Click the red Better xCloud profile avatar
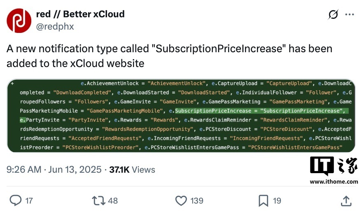364x213 pixels. click(x=19, y=21)
